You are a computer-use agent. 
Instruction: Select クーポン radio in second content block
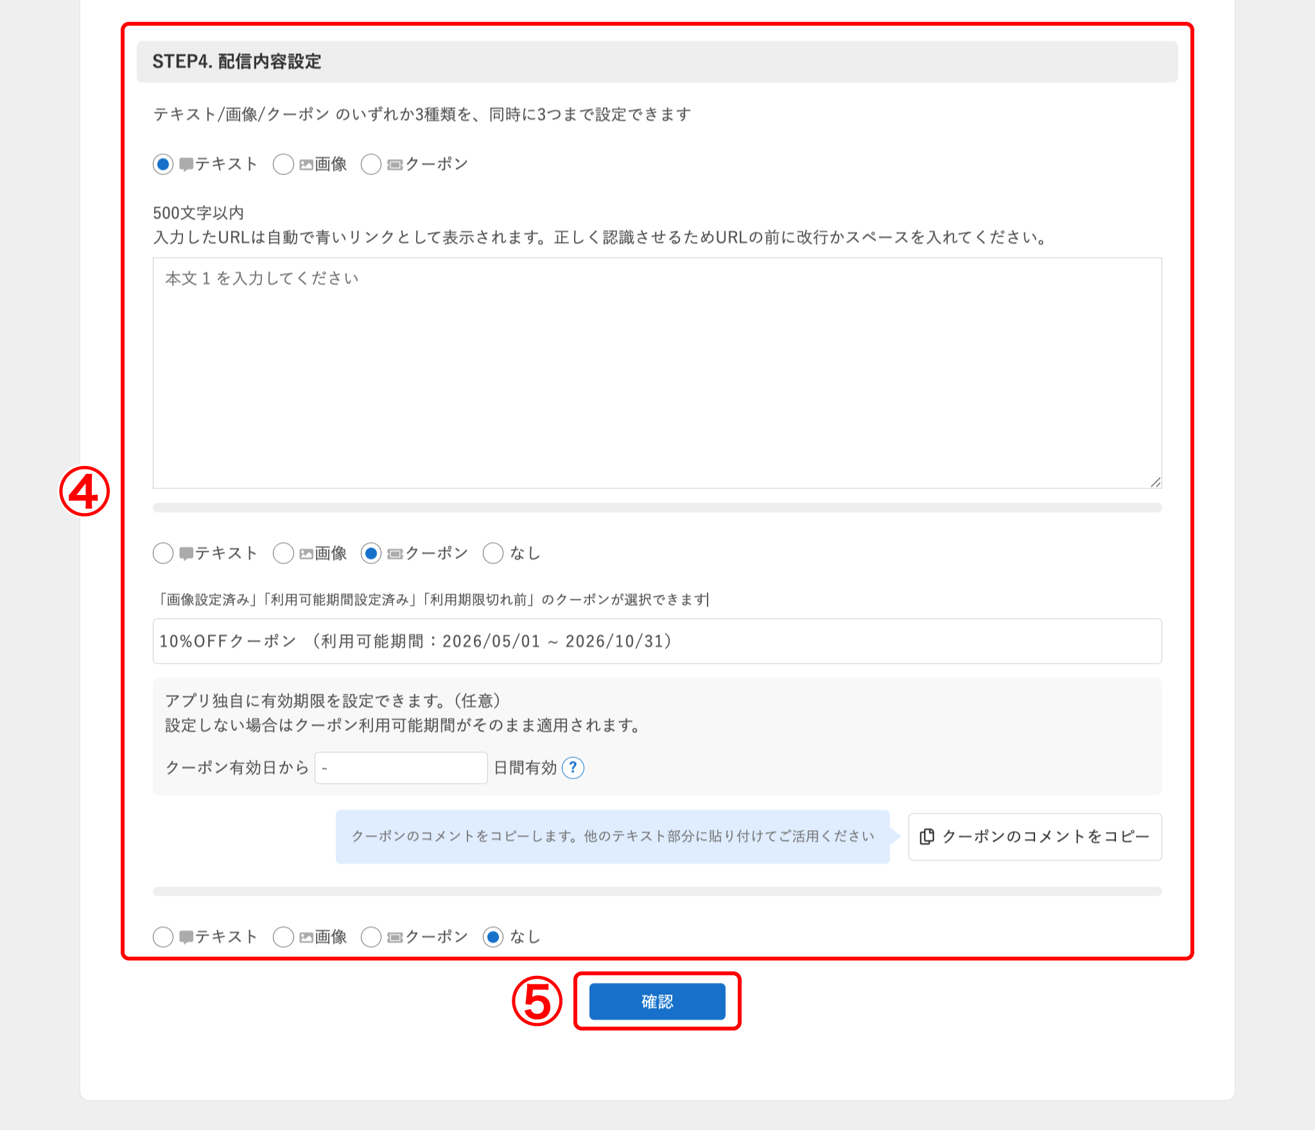371,553
